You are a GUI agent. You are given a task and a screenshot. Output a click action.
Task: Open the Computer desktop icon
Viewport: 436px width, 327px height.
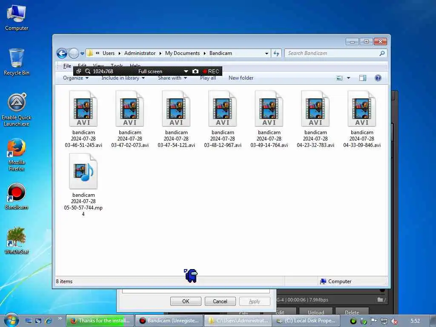point(17,18)
